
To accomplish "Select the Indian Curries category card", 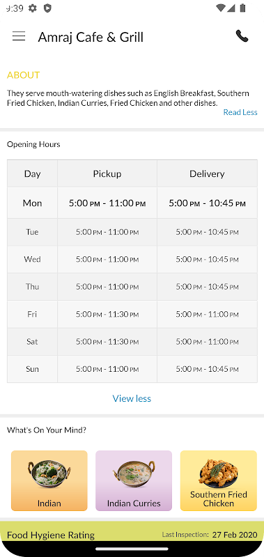I will click(x=134, y=480).
